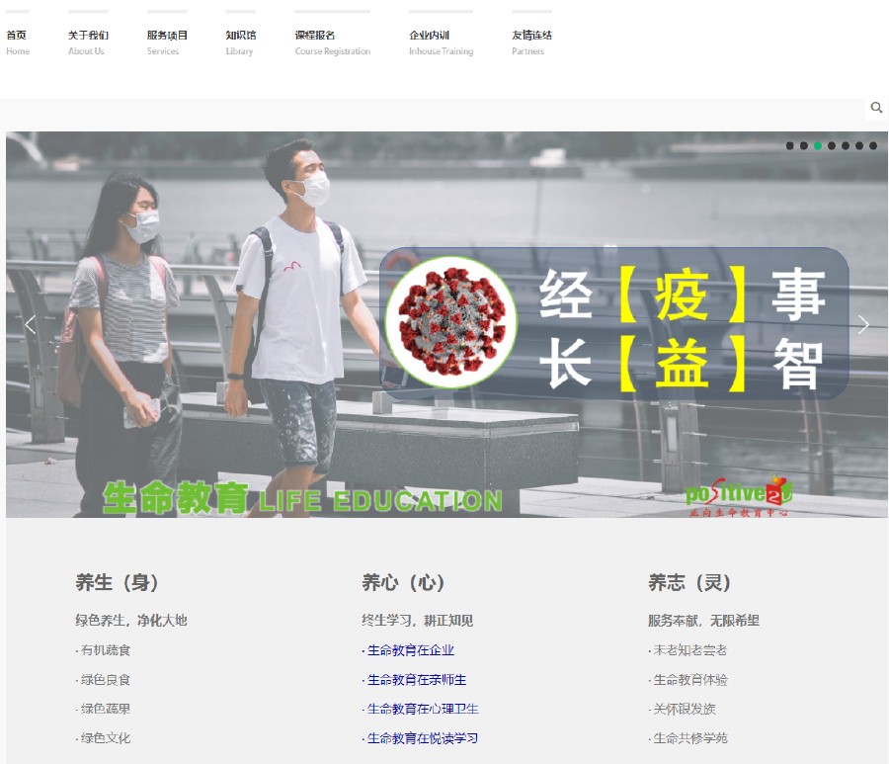Image resolution: width=889 pixels, height=764 pixels.
Task: Click the coronavirus banner image
Action: click(450, 323)
